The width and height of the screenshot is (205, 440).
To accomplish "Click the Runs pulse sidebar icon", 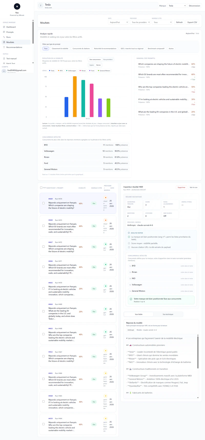I will [x=4, y=37].
